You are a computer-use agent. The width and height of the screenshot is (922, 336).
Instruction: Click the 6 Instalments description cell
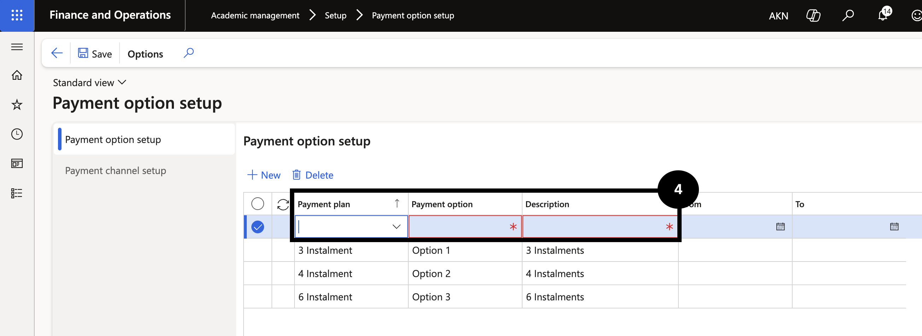[x=600, y=297]
